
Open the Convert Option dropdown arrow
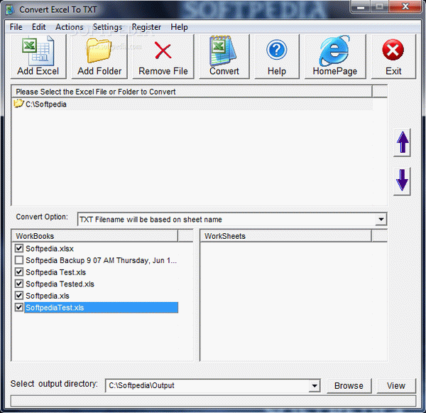pyautogui.click(x=381, y=219)
